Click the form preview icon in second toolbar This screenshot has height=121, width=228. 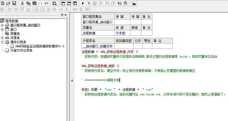[x=2, y=9]
